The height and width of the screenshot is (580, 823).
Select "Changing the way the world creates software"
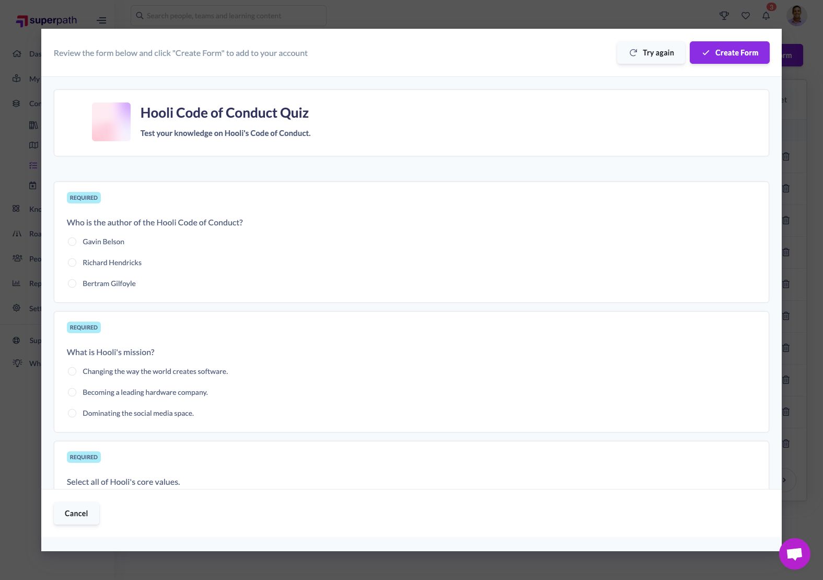[72, 371]
